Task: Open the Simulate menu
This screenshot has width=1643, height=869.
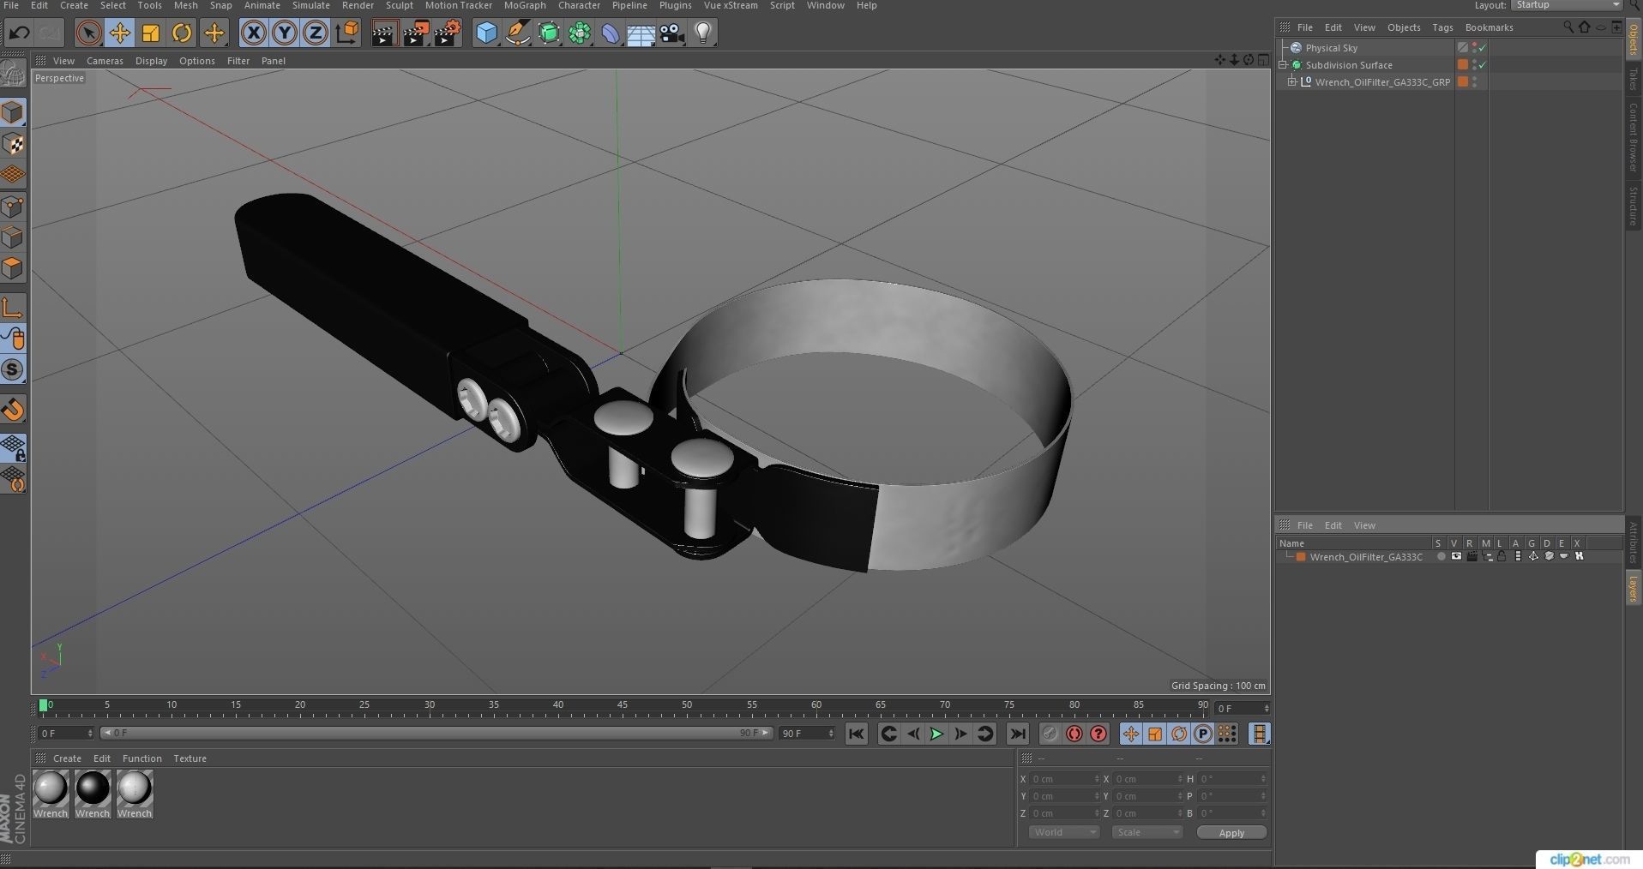Action: (310, 5)
